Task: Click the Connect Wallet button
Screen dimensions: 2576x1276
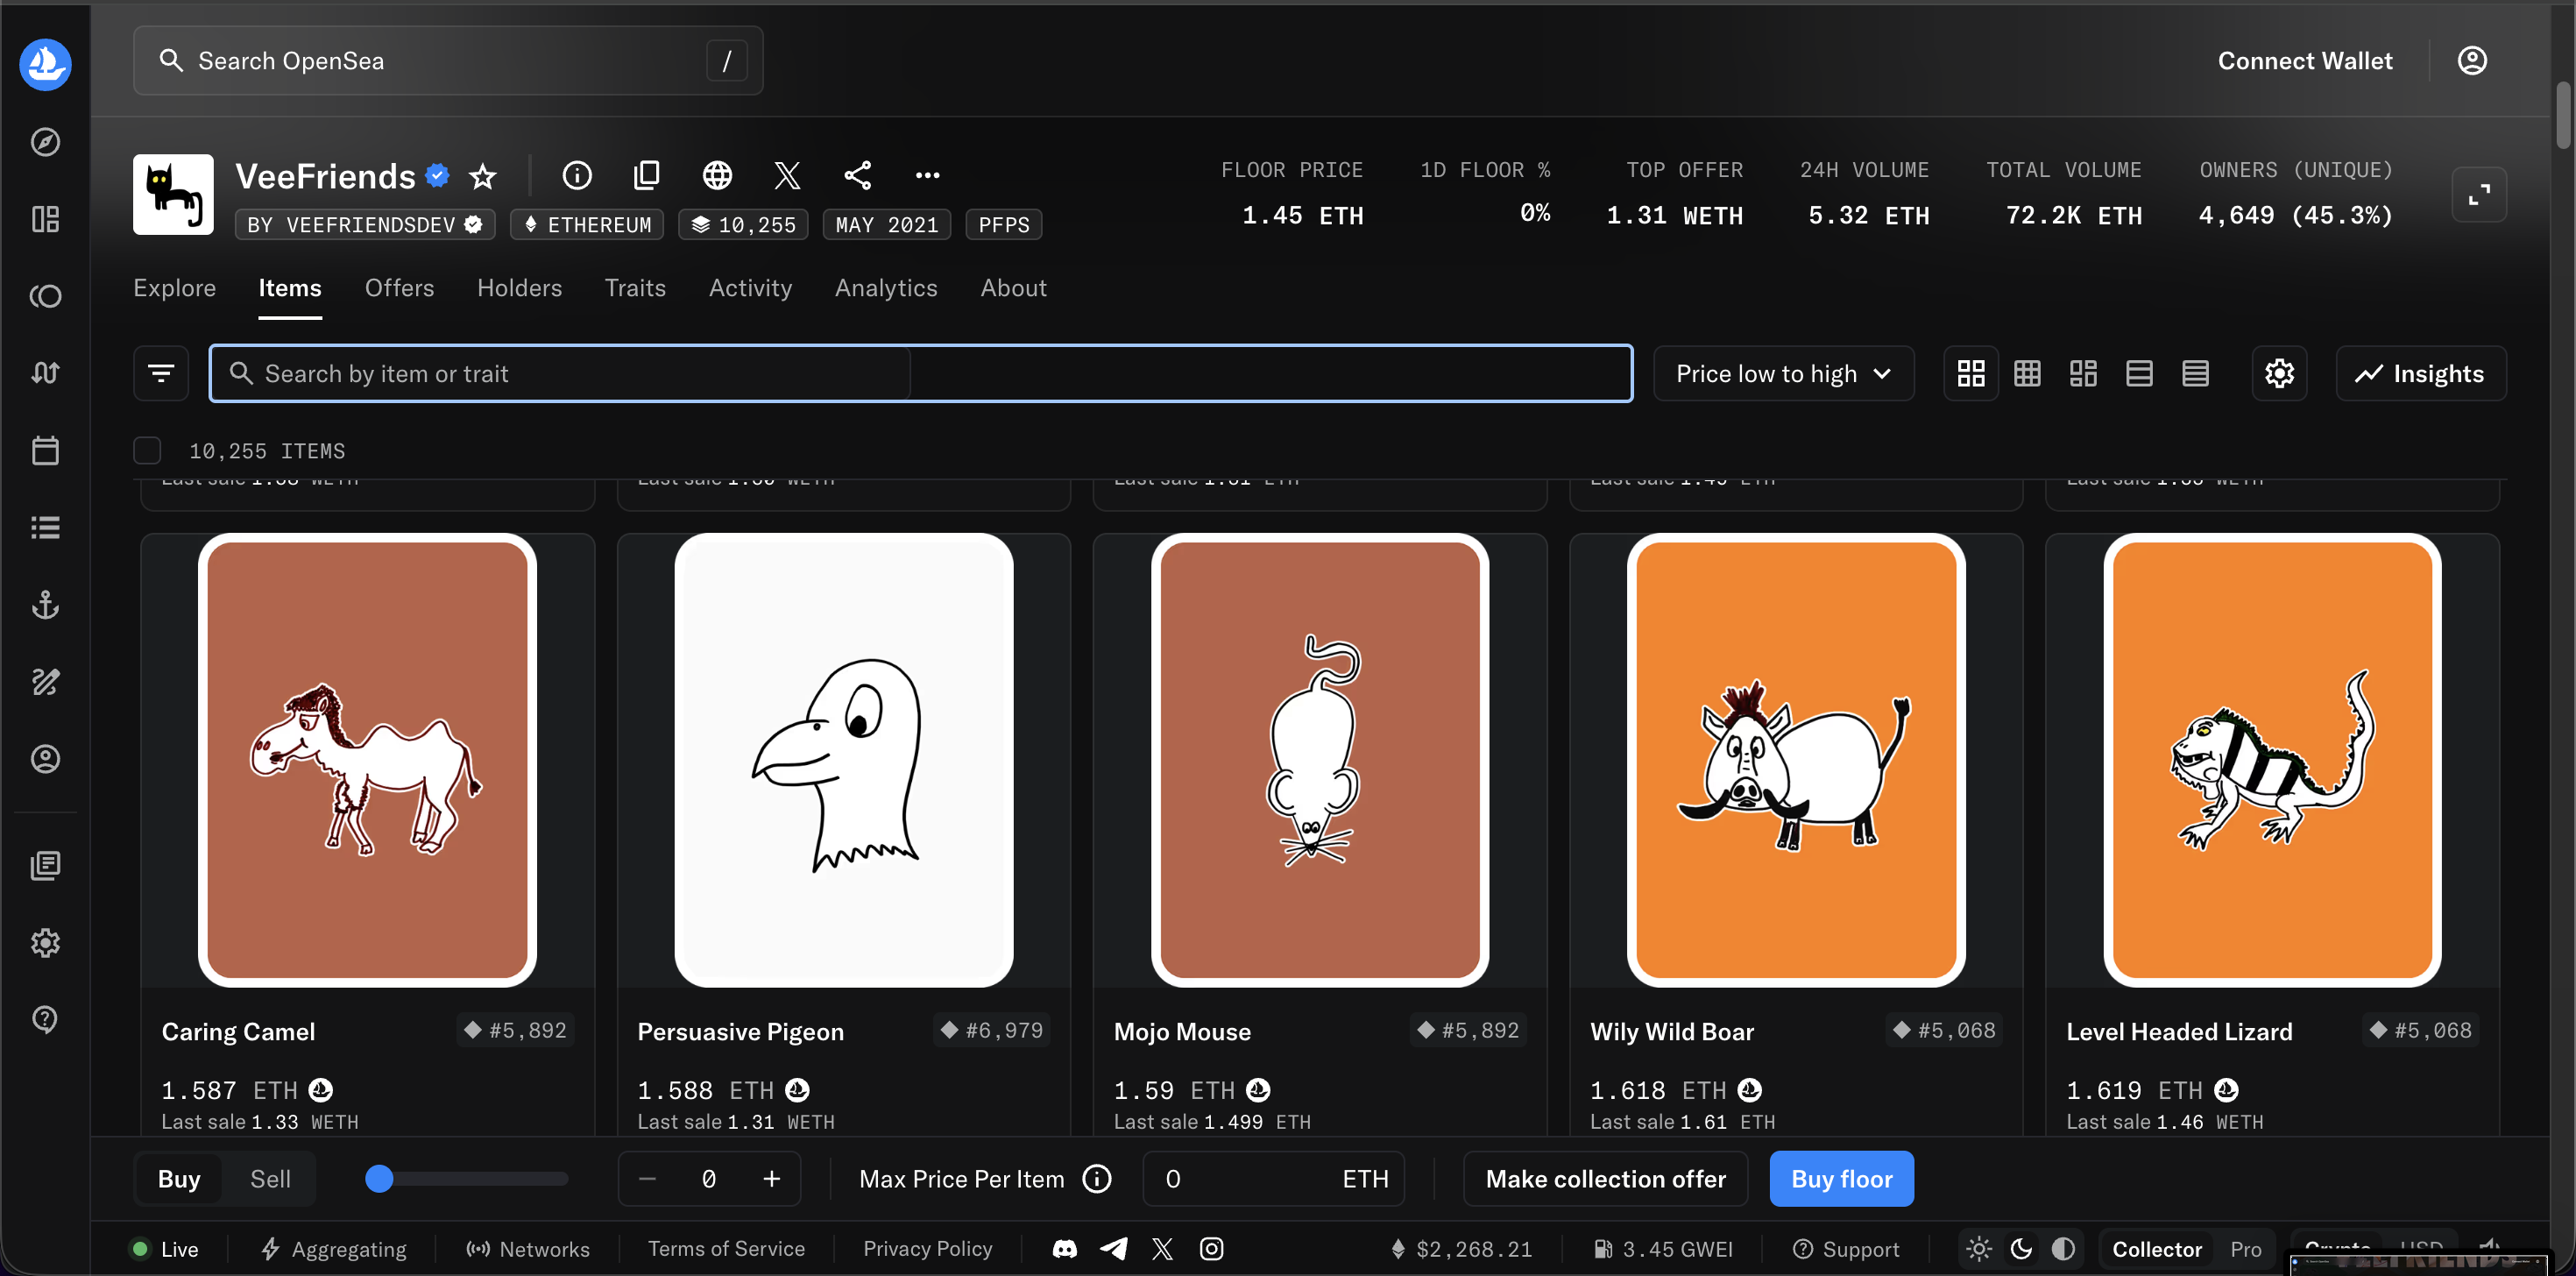Action: point(2305,61)
